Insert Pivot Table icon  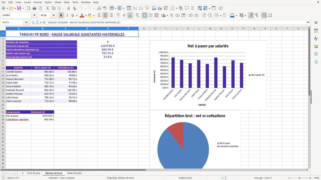click(166, 8)
